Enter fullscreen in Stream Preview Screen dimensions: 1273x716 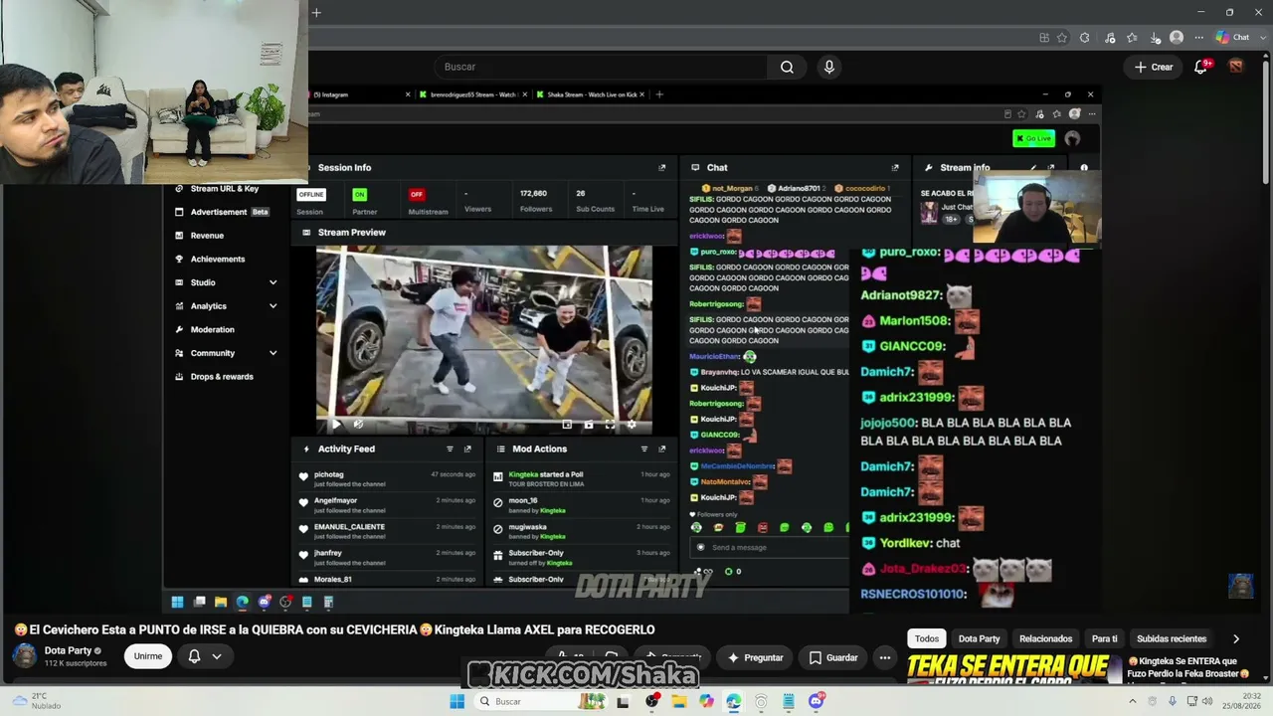[x=610, y=425]
